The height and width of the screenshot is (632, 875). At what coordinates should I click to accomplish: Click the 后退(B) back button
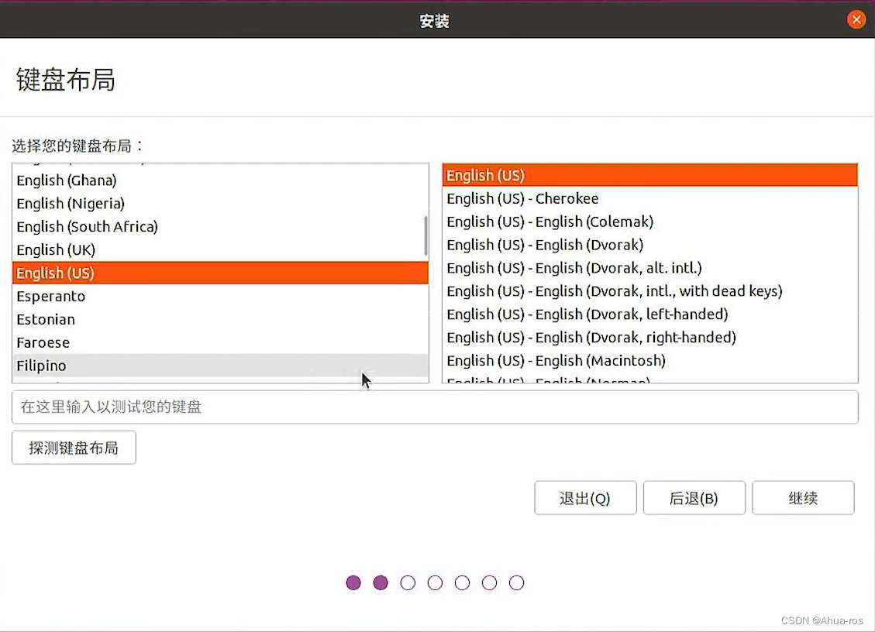(694, 497)
